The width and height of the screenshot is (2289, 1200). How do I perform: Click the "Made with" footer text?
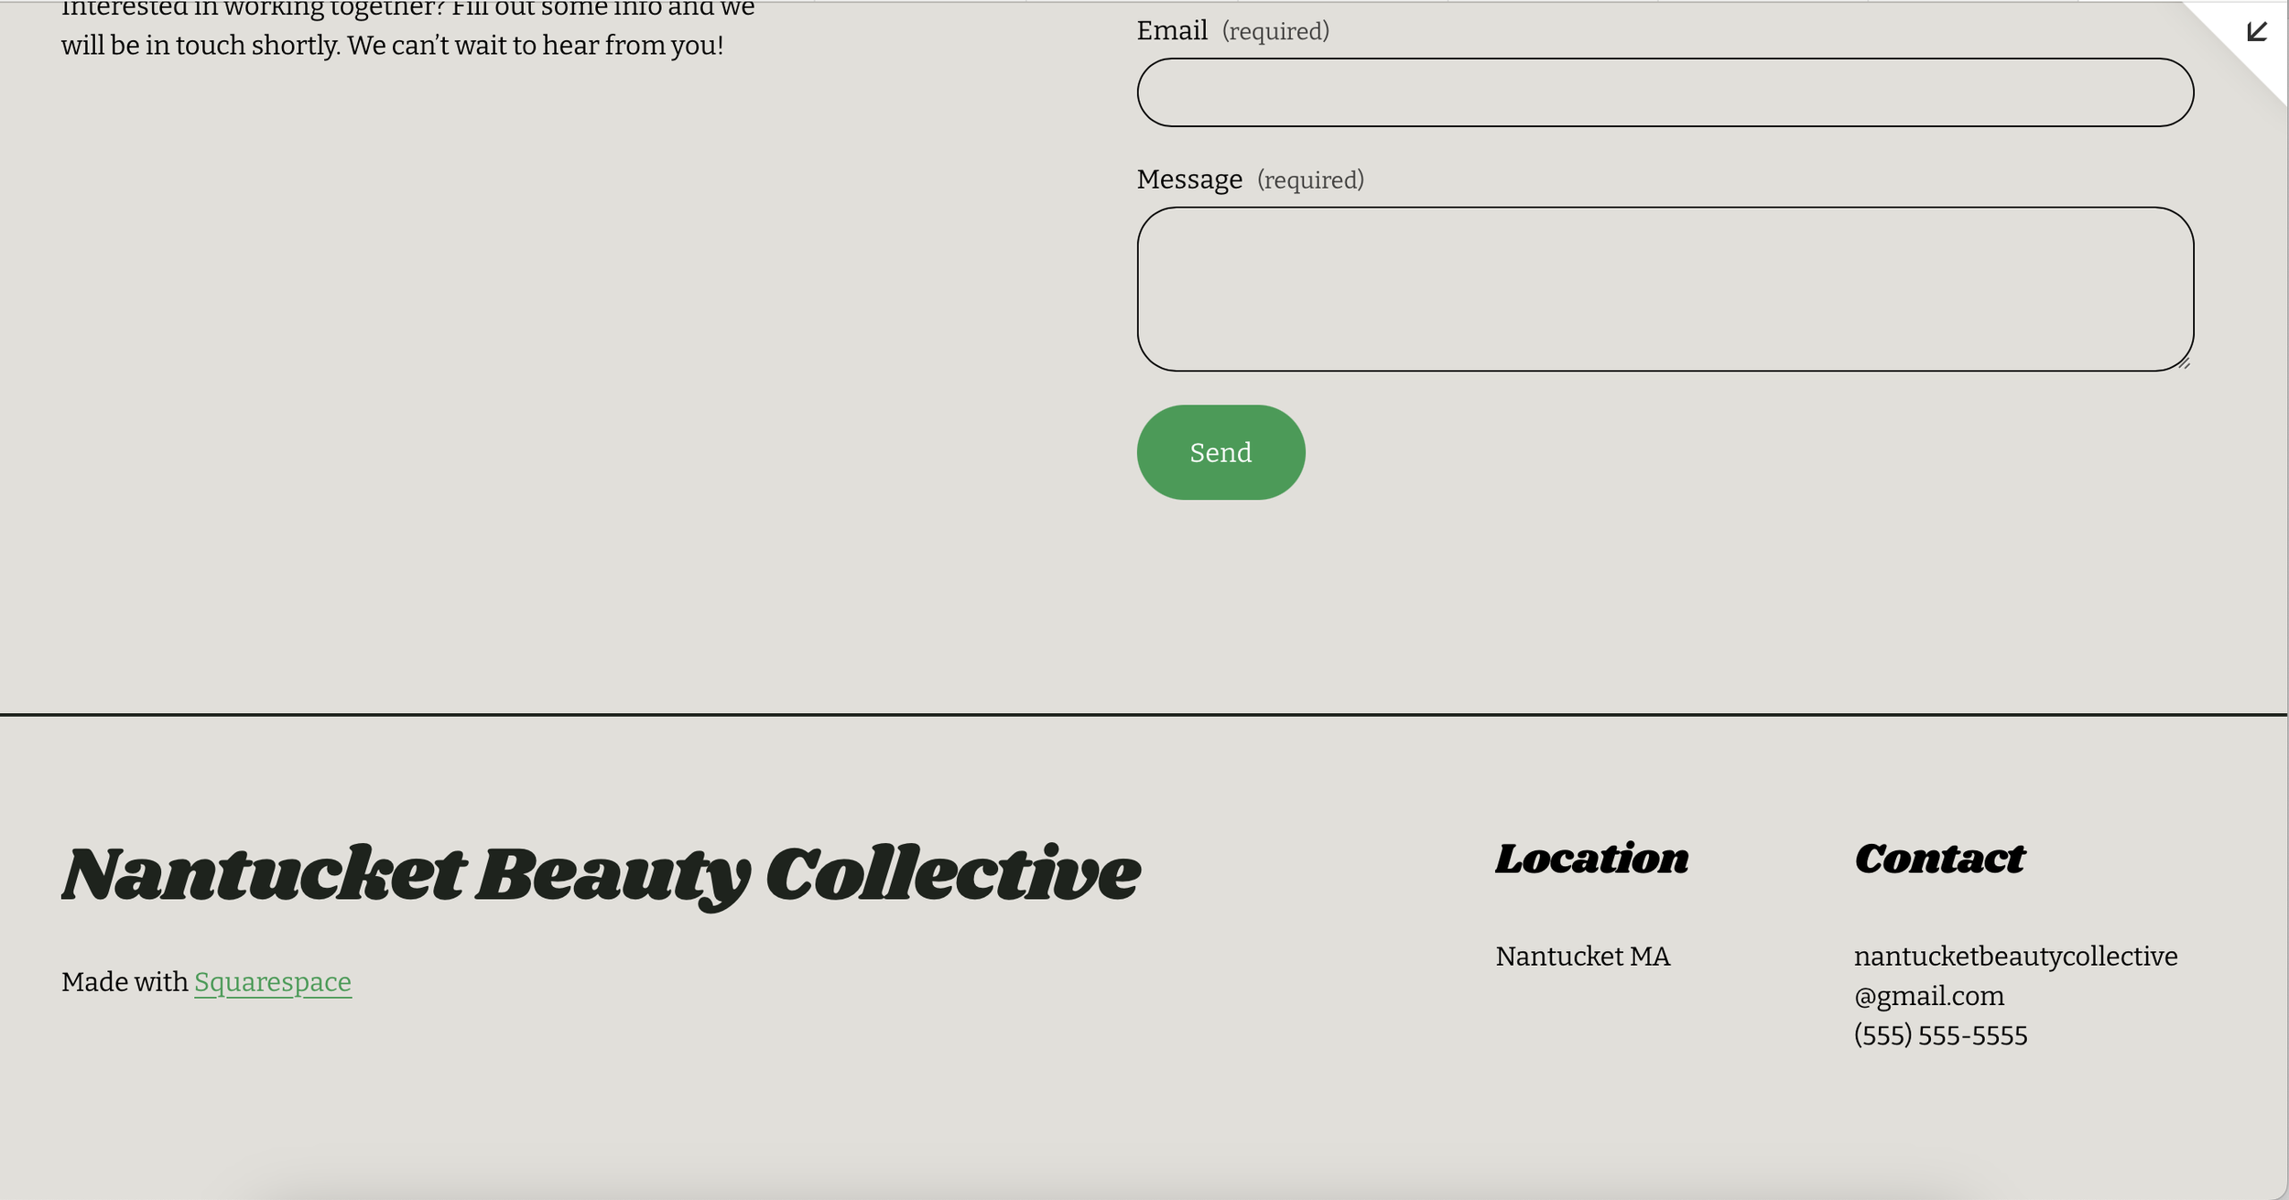tap(125, 982)
